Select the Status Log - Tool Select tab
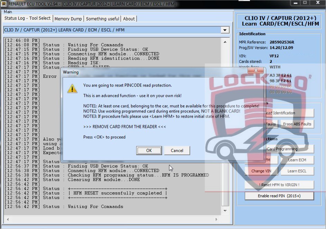Screen dimensions: 326x229 [x=27, y=18]
